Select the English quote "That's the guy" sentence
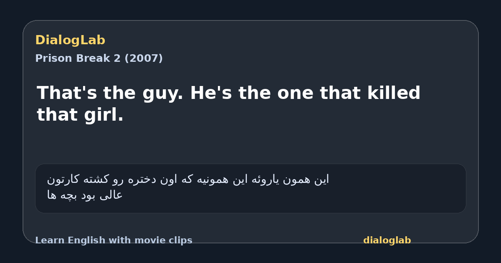The width and height of the screenshot is (501, 263). (110, 94)
